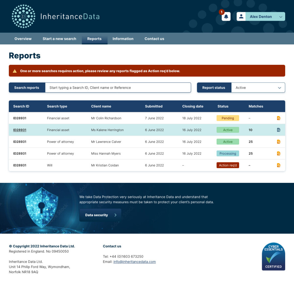This screenshot has width=294, height=283.
Task: Open the notification bell
Action: [x=226, y=16]
